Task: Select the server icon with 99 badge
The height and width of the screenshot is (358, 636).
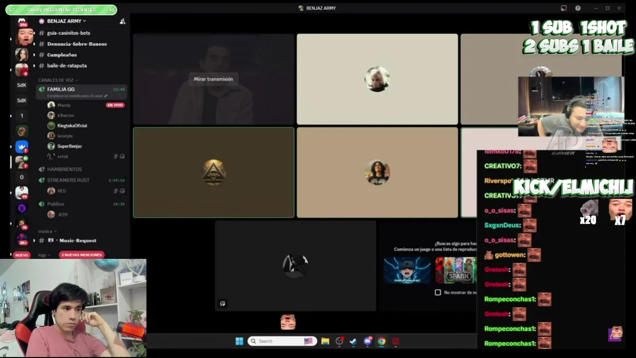Action: [22, 192]
